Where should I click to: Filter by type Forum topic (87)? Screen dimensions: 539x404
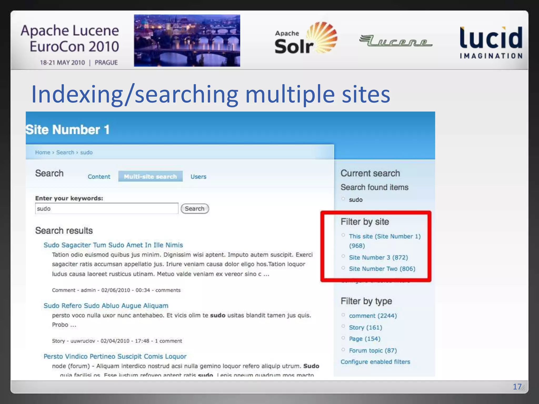(373, 350)
